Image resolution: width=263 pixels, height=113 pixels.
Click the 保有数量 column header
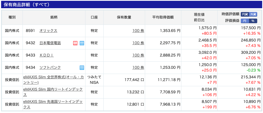[124, 17]
